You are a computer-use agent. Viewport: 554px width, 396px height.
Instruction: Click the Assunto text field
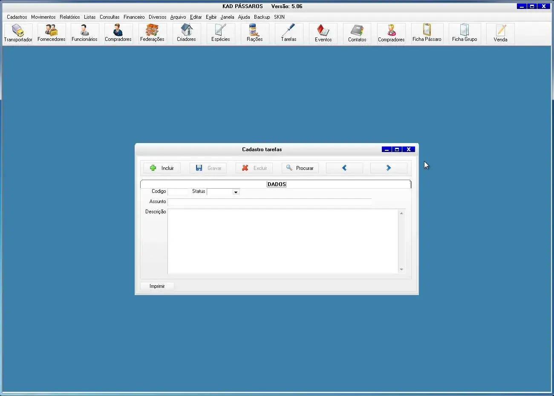(x=269, y=202)
